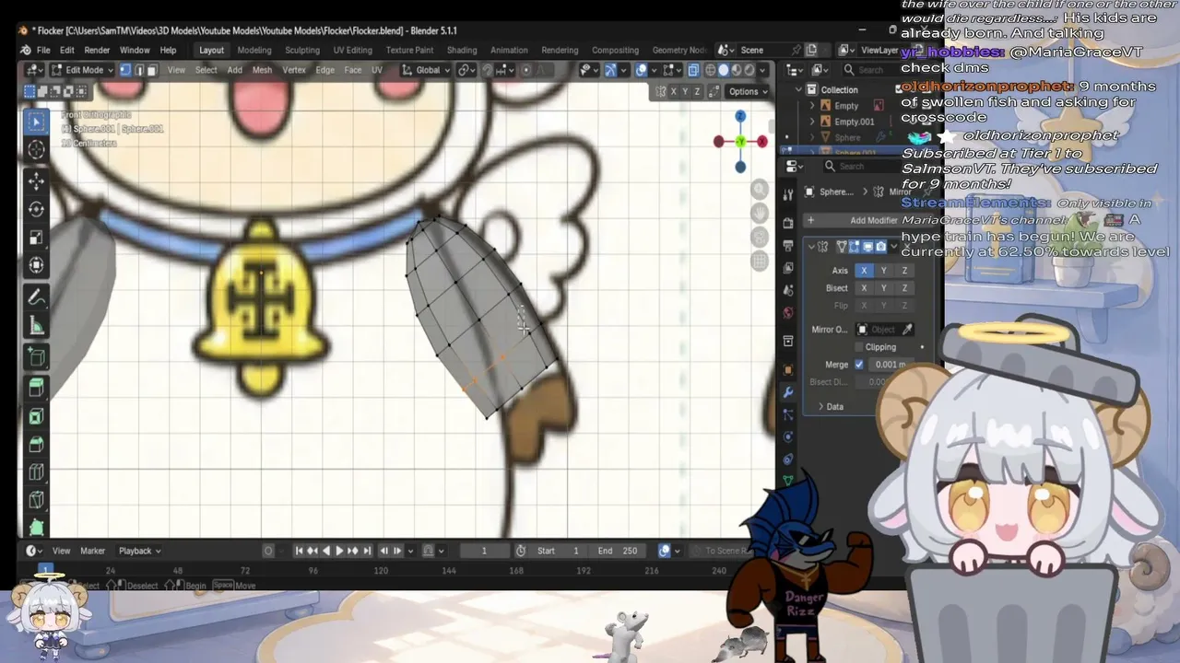
Task: Open the Playback dropdown in timeline
Action: pyautogui.click(x=139, y=551)
